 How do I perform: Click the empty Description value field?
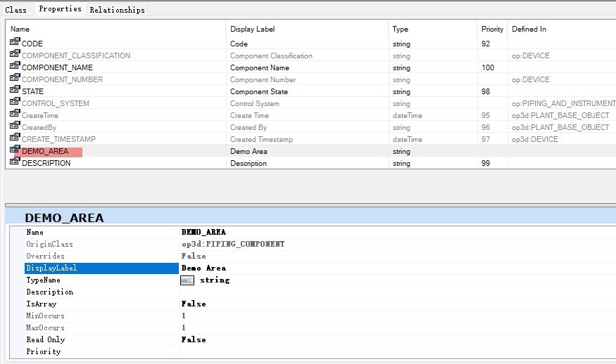[x=394, y=292]
